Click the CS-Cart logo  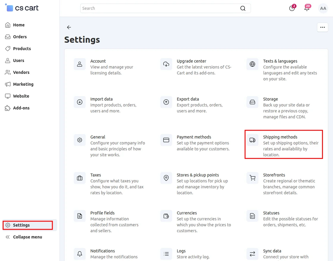(x=22, y=8)
